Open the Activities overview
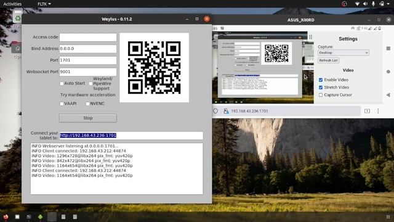 click(x=12, y=4)
